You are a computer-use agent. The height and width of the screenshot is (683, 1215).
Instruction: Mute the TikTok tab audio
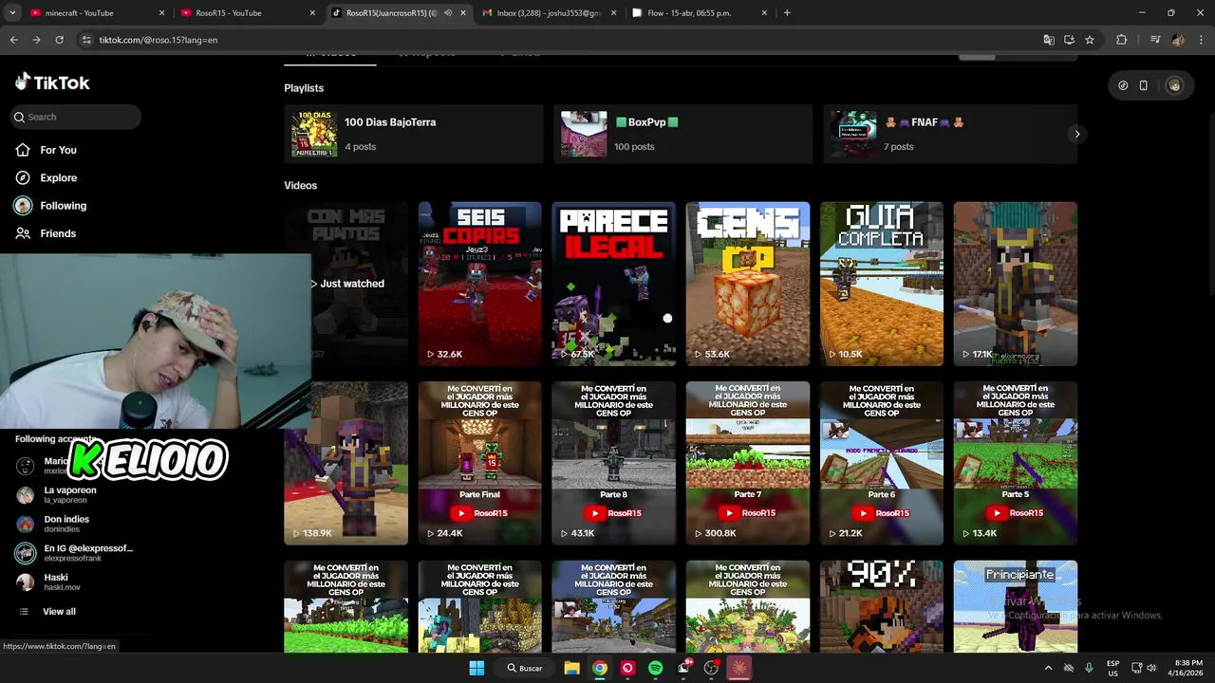[447, 13]
